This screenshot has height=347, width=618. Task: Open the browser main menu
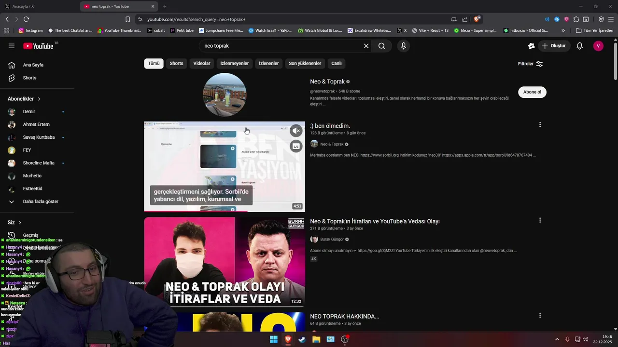point(611,19)
